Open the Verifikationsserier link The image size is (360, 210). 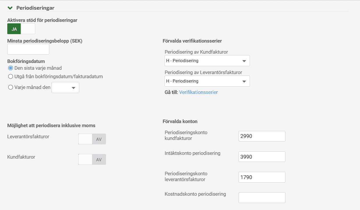tap(198, 92)
